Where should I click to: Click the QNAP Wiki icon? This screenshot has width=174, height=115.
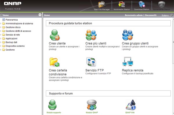click(131, 105)
